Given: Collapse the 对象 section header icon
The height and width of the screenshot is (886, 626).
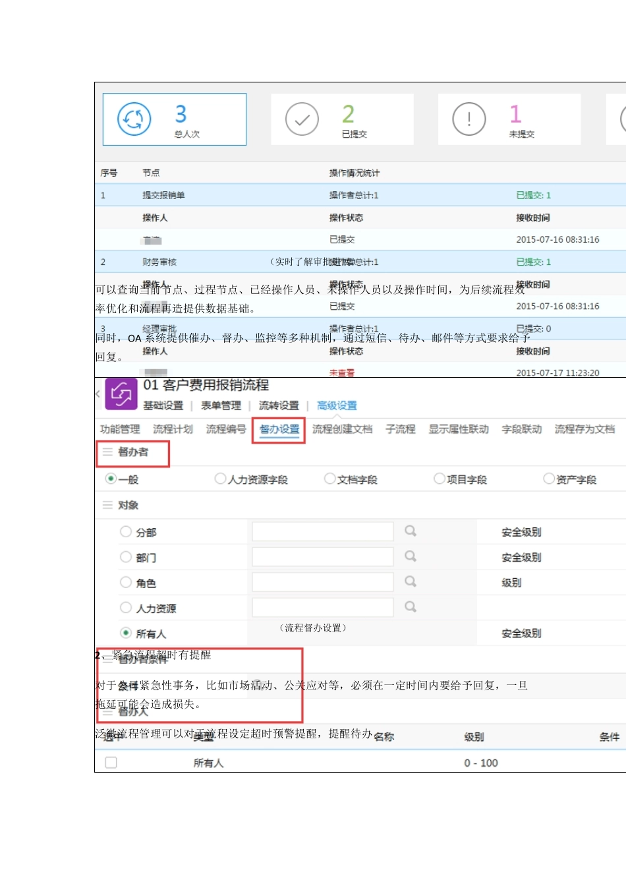Looking at the screenshot, I should pyautogui.click(x=107, y=505).
